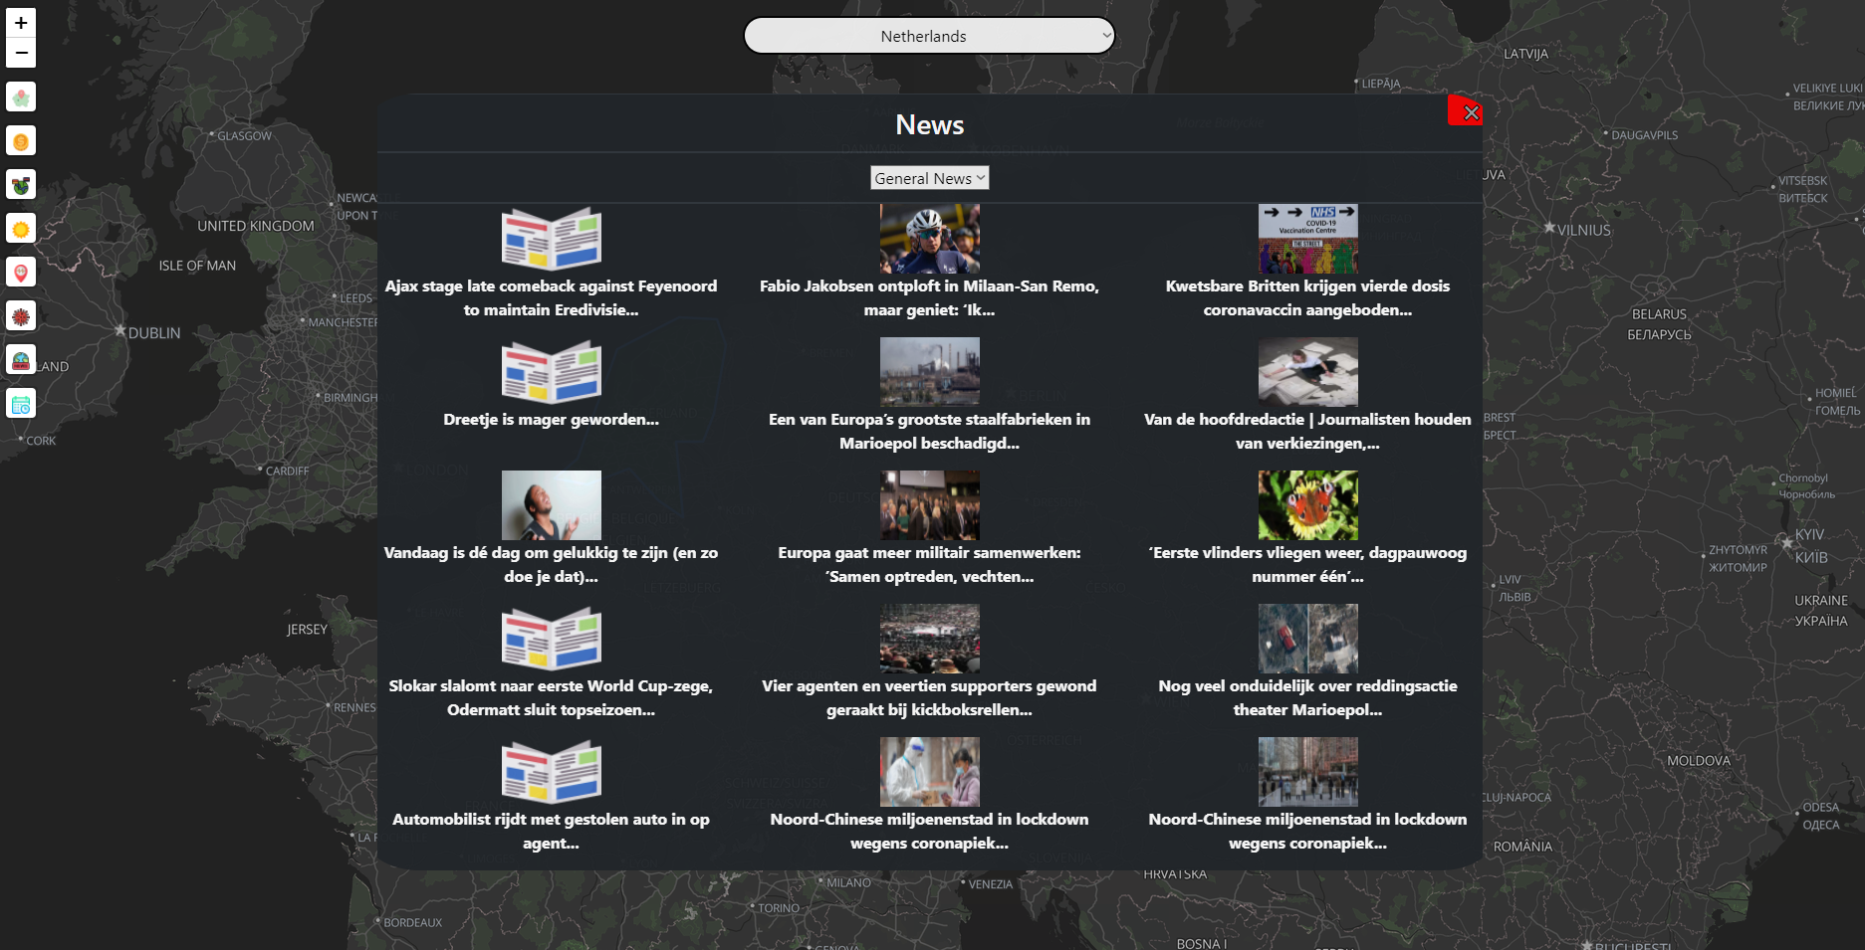Zoom in on the map
This screenshot has width=1865, height=950.
21,23
